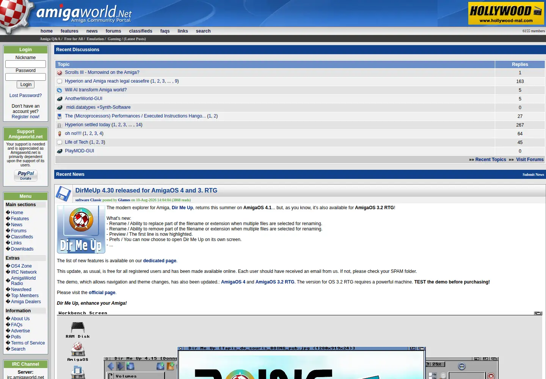The image size is (546, 379).
Task: Open the search navigation item
Action: pyautogui.click(x=203, y=31)
